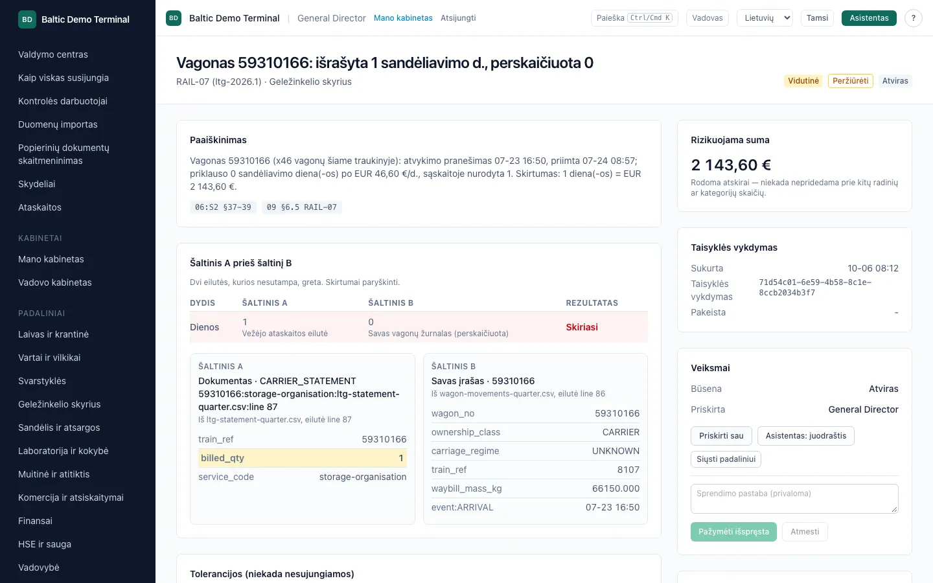
Task: Click the 06:S2 §37-39 reference tag
Action: click(x=223, y=207)
